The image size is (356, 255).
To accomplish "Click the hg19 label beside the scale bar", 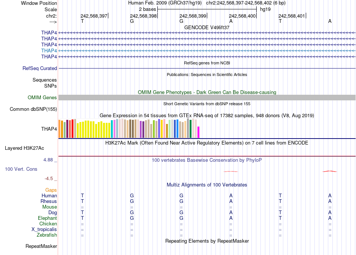I will point(265,9).
